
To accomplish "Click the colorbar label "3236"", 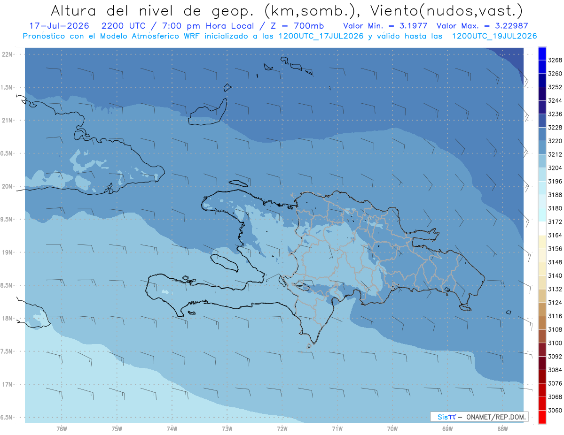I will (x=555, y=114).
